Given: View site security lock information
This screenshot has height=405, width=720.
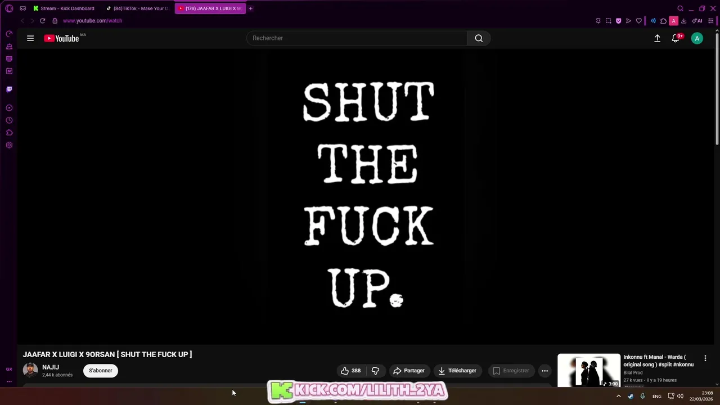Looking at the screenshot, I should [x=55, y=21].
